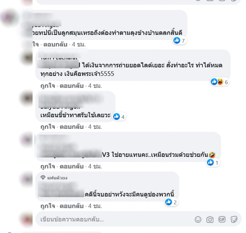
Task: Insert a GIF in the reply
Action: point(222,220)
